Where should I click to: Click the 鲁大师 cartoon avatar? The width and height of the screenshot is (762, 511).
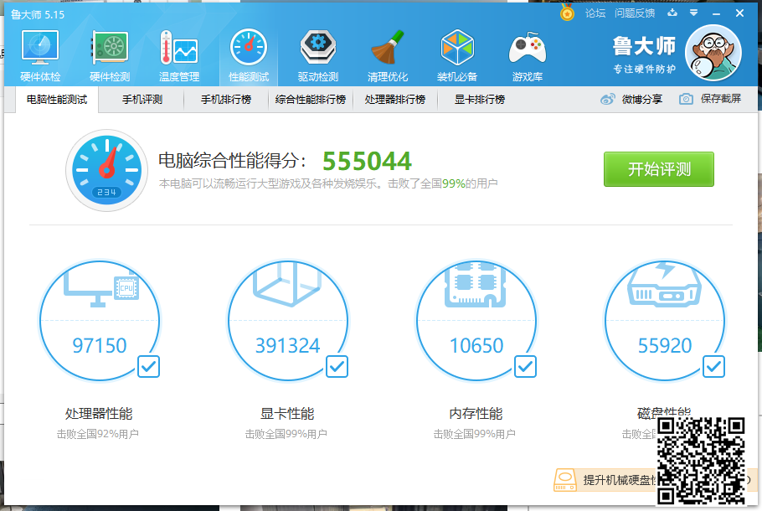[x=713, y=52]
